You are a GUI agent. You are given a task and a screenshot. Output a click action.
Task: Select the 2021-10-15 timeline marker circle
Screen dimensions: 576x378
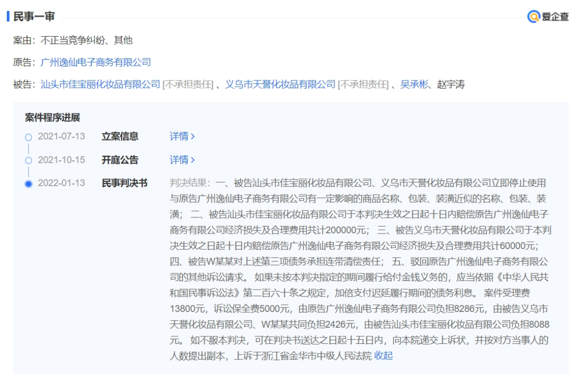pyautogui.click(x=29, y=160)
